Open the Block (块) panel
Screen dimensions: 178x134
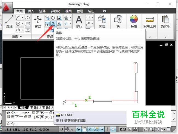118,22
